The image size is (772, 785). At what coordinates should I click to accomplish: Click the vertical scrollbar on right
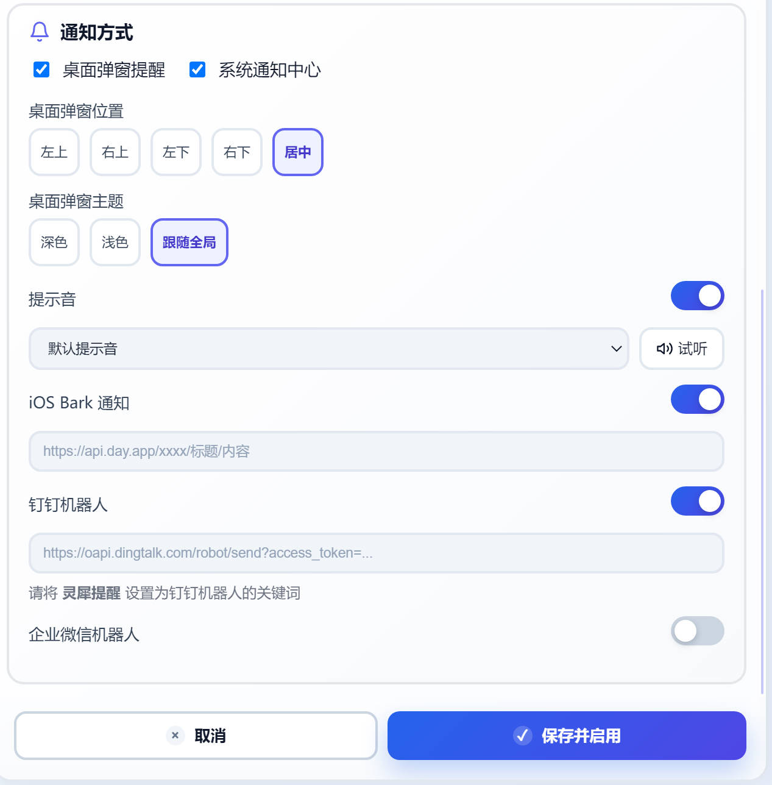coord(762,491)
